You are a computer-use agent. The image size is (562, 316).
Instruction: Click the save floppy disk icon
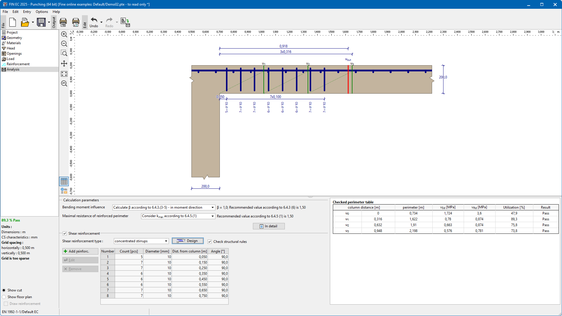41,22
